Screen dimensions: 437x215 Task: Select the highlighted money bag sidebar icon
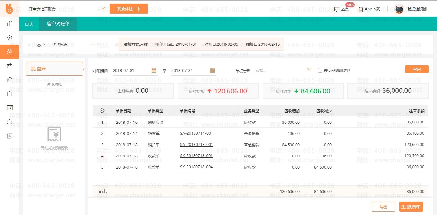10,52
